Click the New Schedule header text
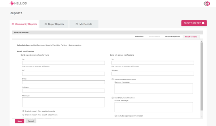This screenshot has height=126, width=216. (x=21, y=32)
